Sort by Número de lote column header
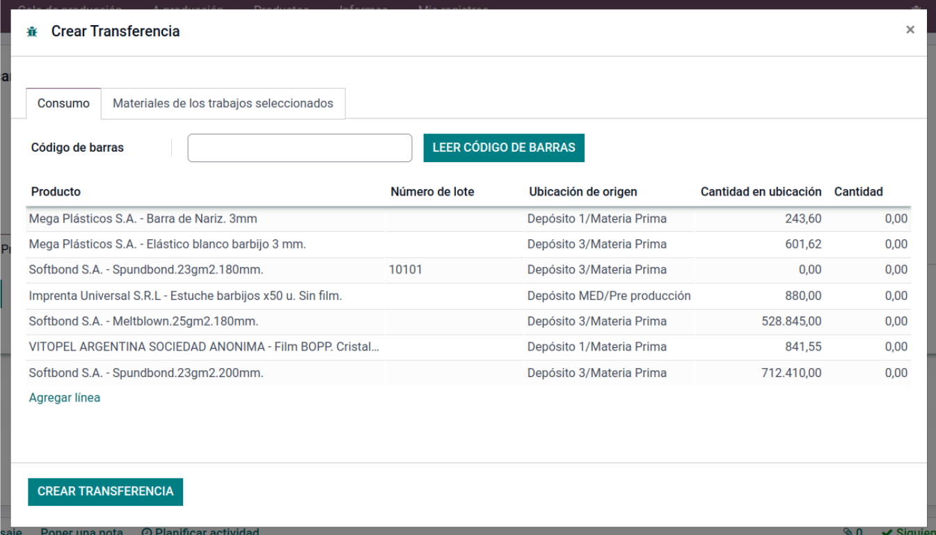This screenshot has height=535, width=936. point(432,192)
